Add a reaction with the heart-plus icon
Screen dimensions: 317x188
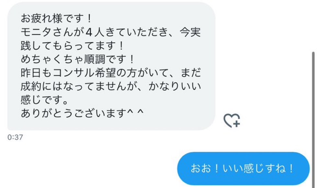click(232, 121)
